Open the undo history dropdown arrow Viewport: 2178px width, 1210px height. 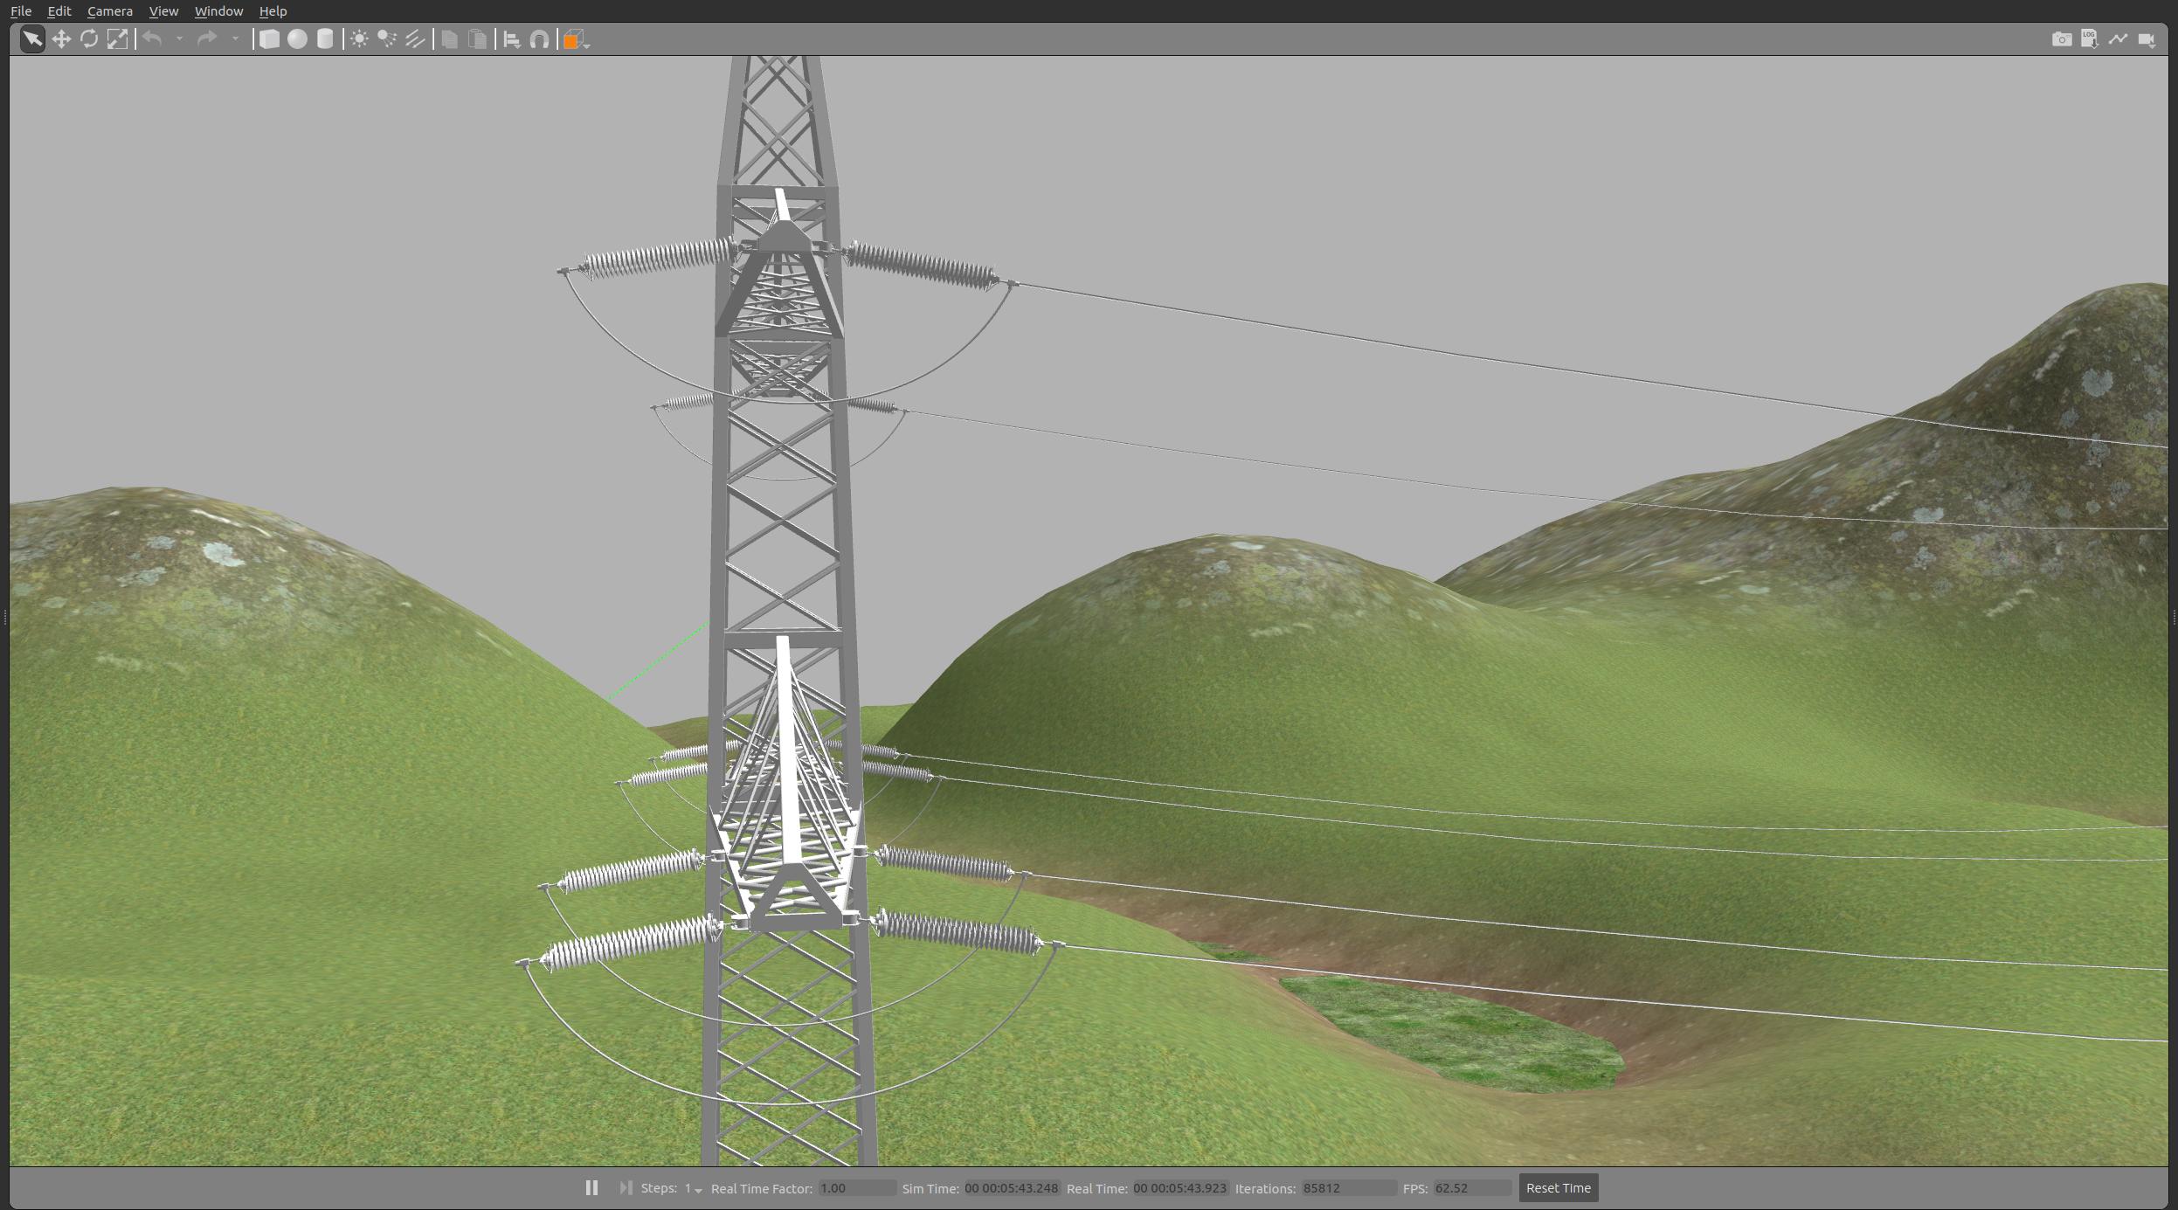point(179,39)
